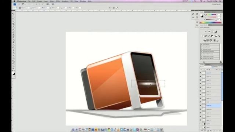Add a Gradient Map adjustment
Screen dimensions: 235x132
[214, 40]
